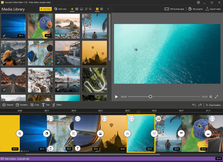Click Export video
Screen dimensions: 223x162
[213, 9]
